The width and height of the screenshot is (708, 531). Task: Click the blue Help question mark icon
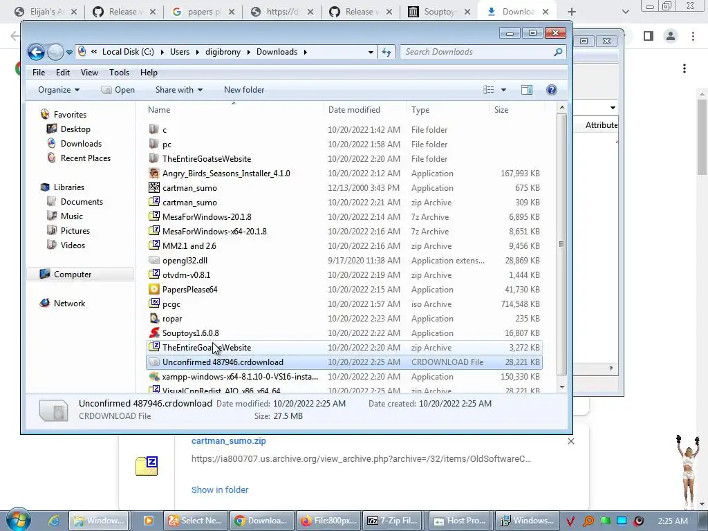(x=551, y=90)
